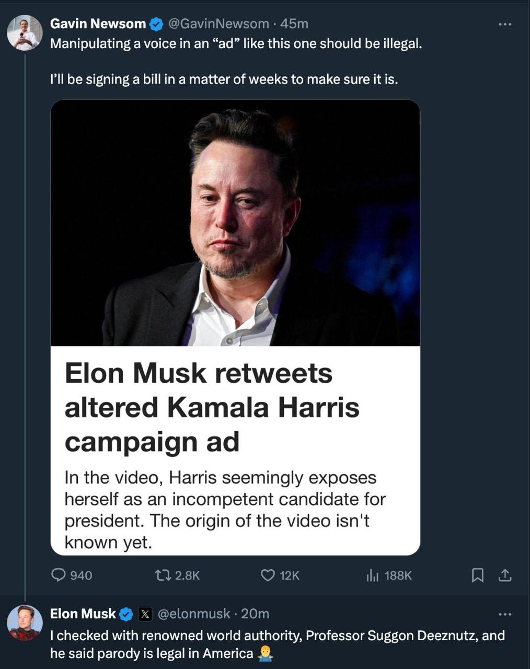Open Gavin Newsom's profile picture
Viewport: 530px width, 669px height.
(x=25, y=33)
